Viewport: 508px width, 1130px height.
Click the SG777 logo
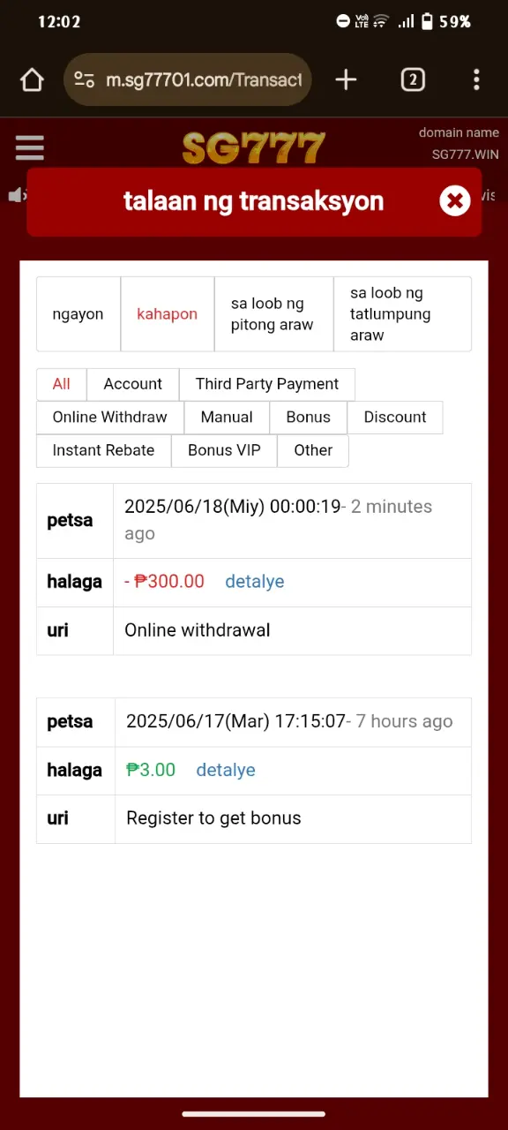point(254,148)
